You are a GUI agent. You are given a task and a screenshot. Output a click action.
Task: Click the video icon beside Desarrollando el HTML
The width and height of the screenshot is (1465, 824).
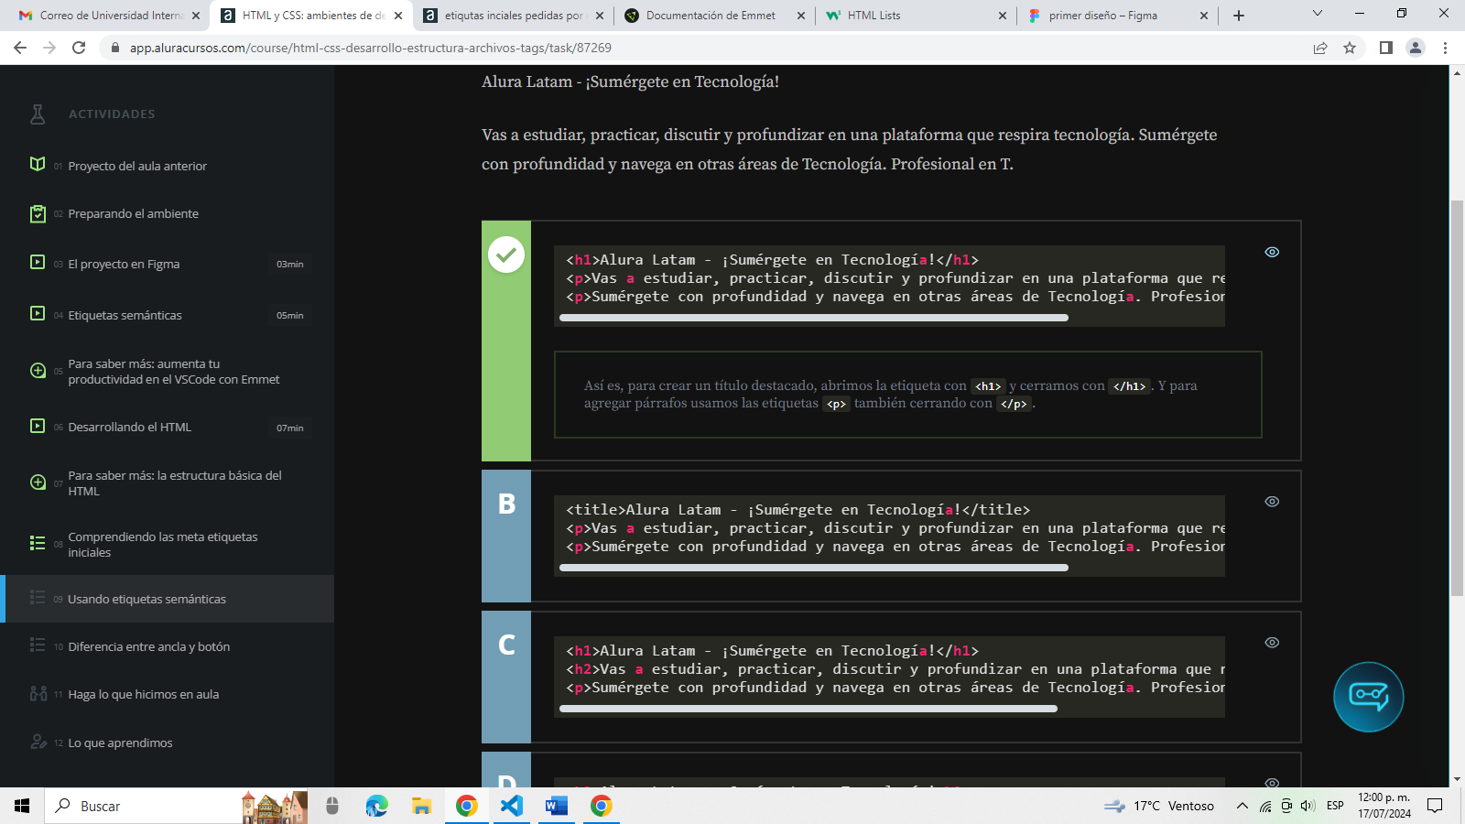38,426
